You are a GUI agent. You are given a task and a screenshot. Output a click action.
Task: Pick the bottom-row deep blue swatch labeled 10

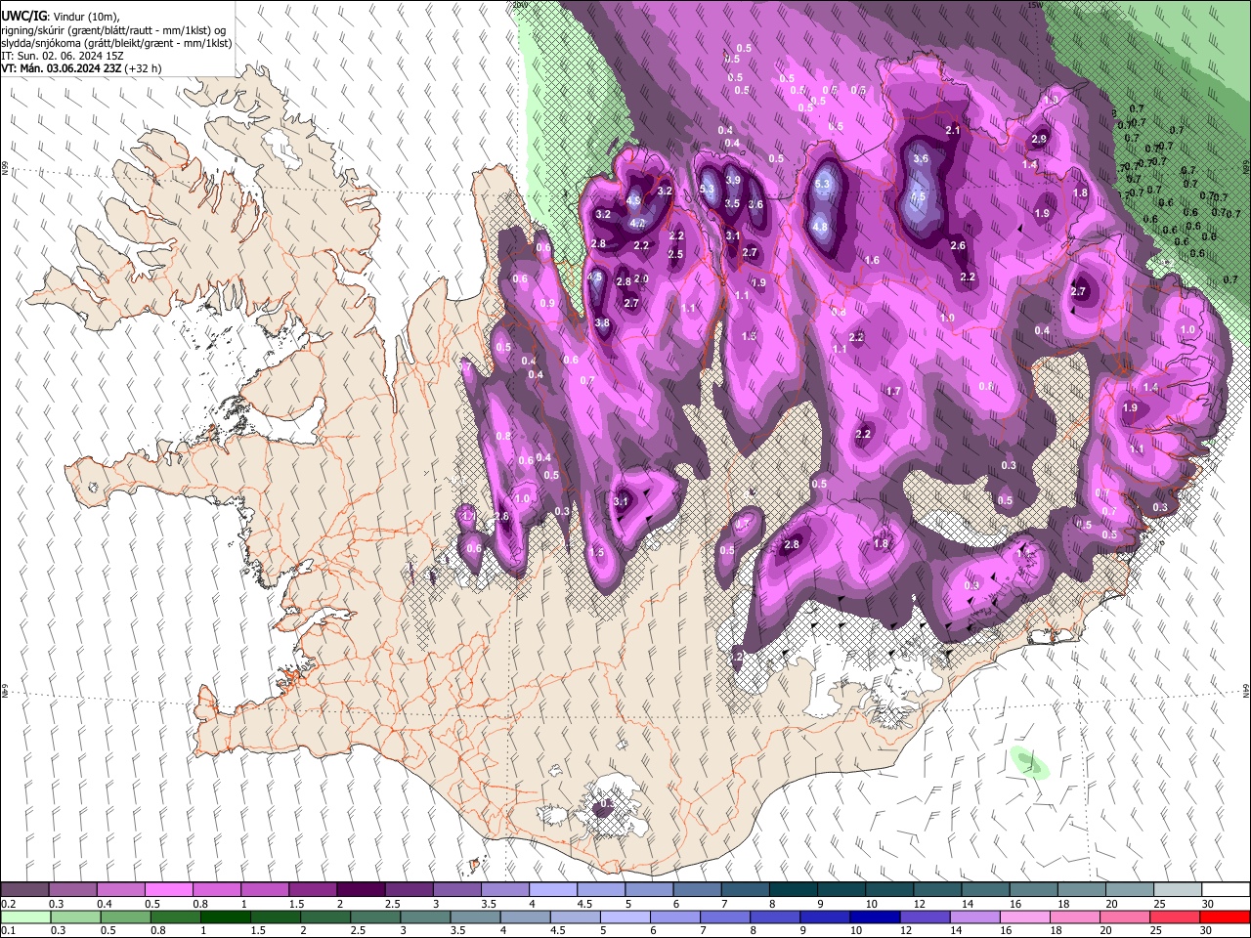pos(874,917)
